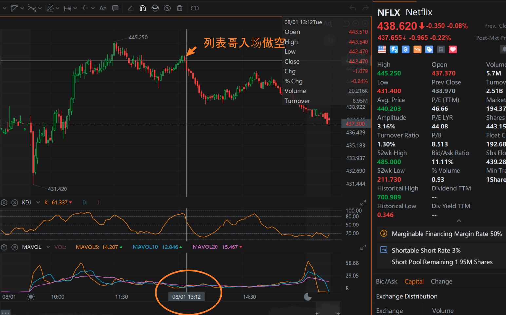Open MAVOL indicator settings gear
The width and height of the screenshot is (506, 315).
point(4,247)
